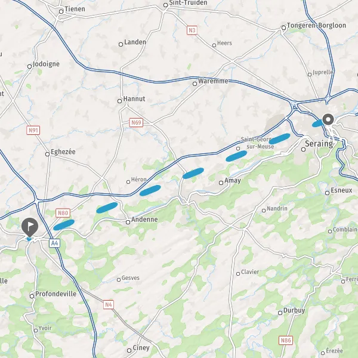Screen dimensions: 358x358
Task: Click the destination pin marker near Liège
Action: tap(328, 119)
